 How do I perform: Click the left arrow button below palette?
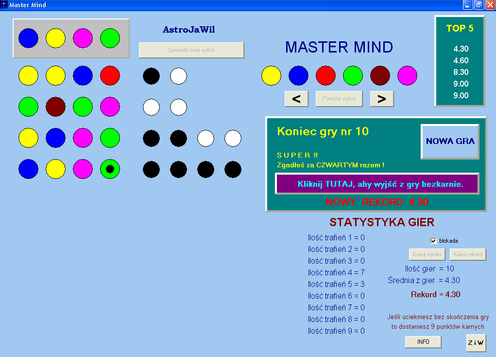[x=296, y=99]
